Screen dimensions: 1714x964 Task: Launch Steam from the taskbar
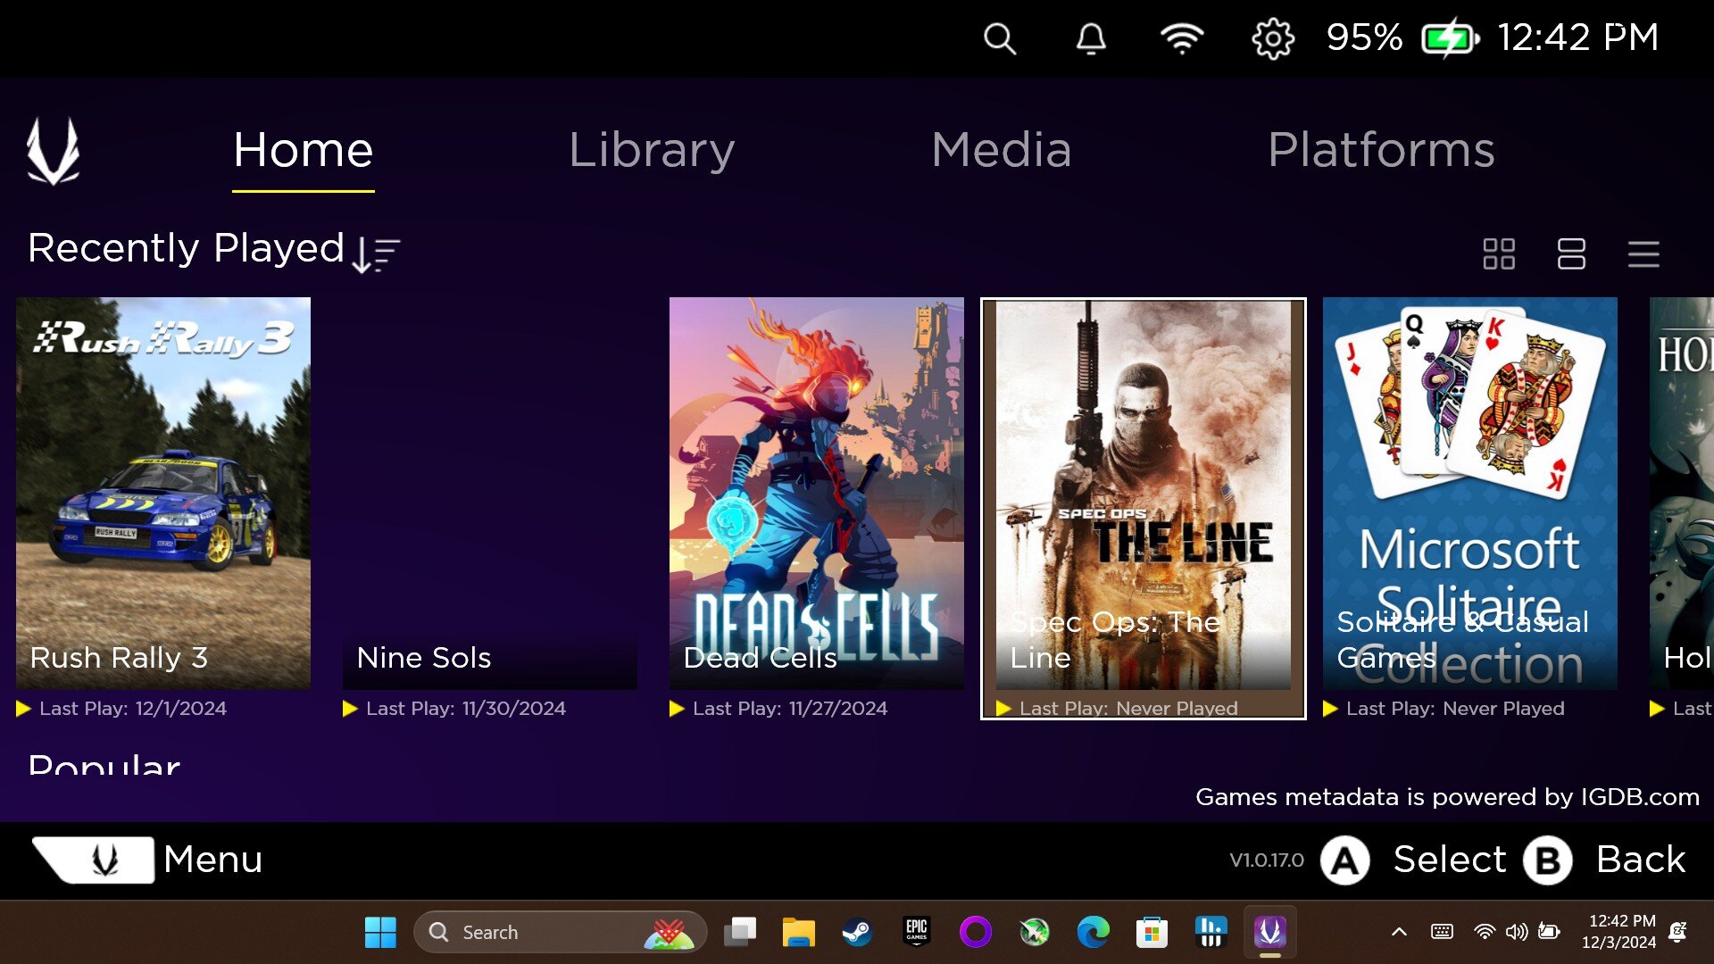pyautogui.click(x=857, y=933)
